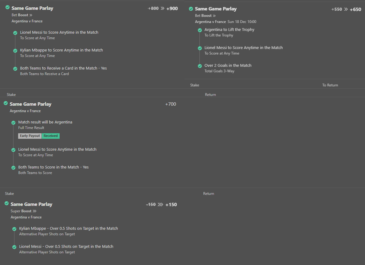Click Argentina v France in the +650 parlay
Viewport: 365px width, 265px height.
click(x=210, y=21)
